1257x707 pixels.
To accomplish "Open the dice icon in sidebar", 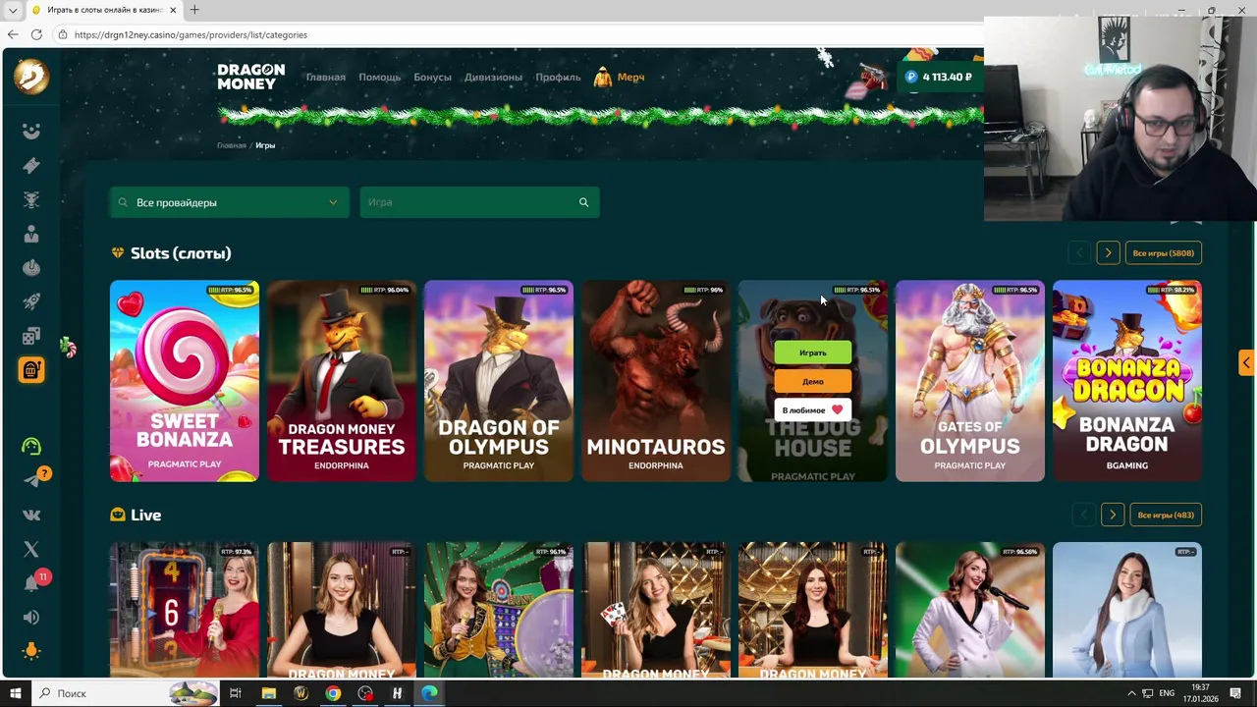I will [x=31, y=336].
